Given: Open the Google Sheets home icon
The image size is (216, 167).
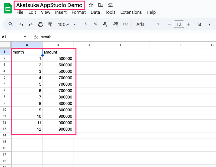Looking at the screenshot, I should [8, 8].
